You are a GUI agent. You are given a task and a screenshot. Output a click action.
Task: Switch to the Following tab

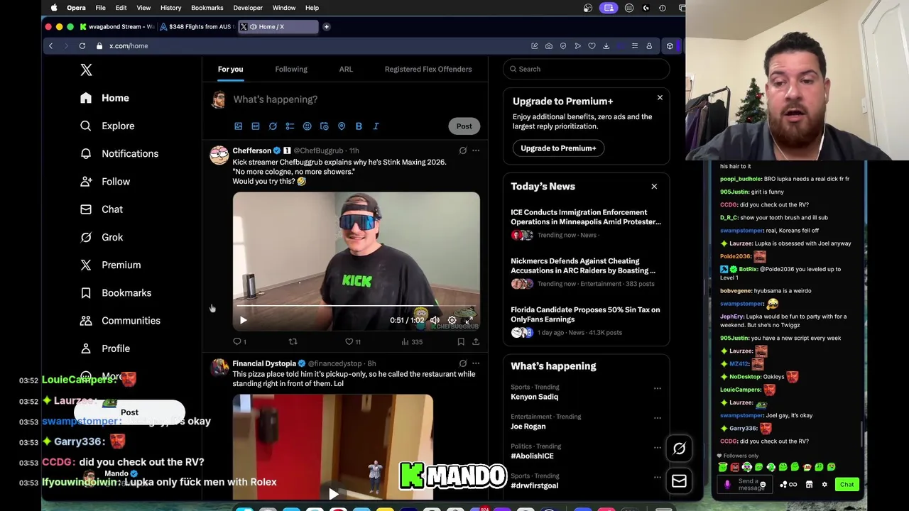pyautogui.click(x=291, y=69)
